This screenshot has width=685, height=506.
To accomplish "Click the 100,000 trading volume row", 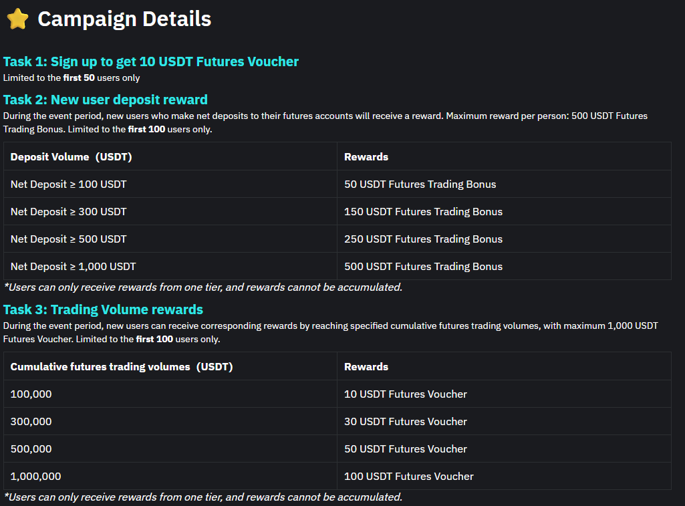I will [31, 394].
